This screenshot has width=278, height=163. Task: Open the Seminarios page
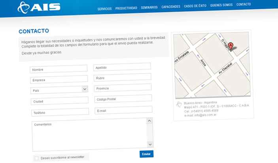[149, 7]
